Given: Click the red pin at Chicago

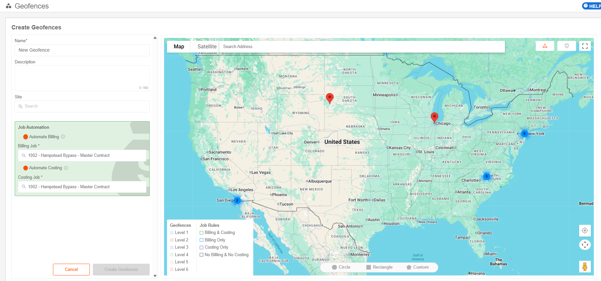Looking at the screenshot, I should coord(434,118).
